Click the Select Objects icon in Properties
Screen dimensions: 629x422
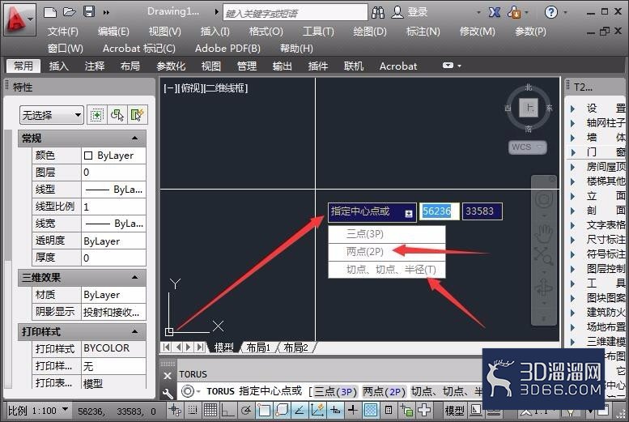(x=117, y=115)
